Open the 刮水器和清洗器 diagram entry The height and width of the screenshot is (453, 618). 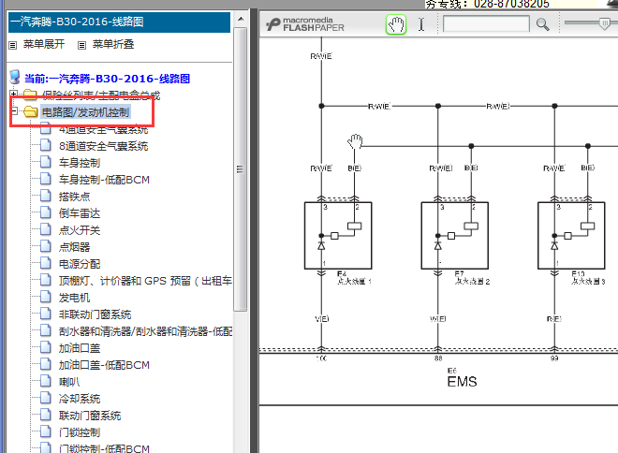coord(145,331)
